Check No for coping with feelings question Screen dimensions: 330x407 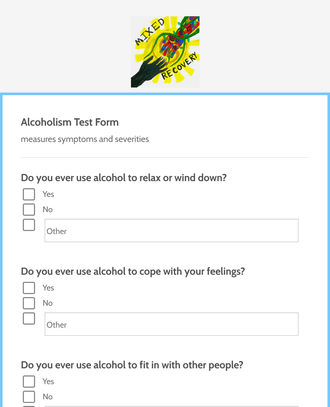pyautogui.click(x=29, y=303)
